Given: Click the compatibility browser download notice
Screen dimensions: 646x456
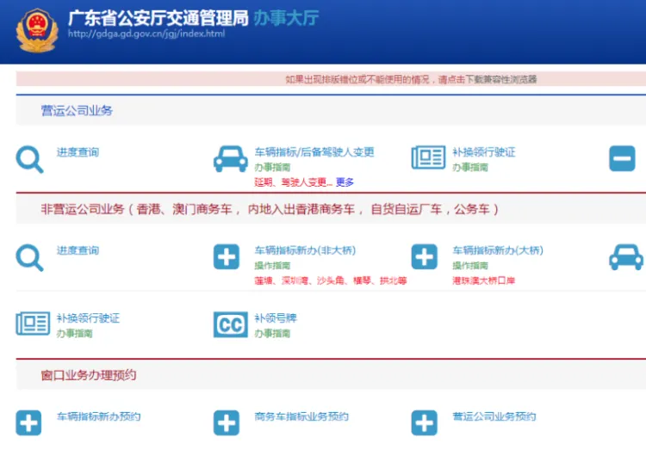Looking at the screenshot, I should (411, 79).
